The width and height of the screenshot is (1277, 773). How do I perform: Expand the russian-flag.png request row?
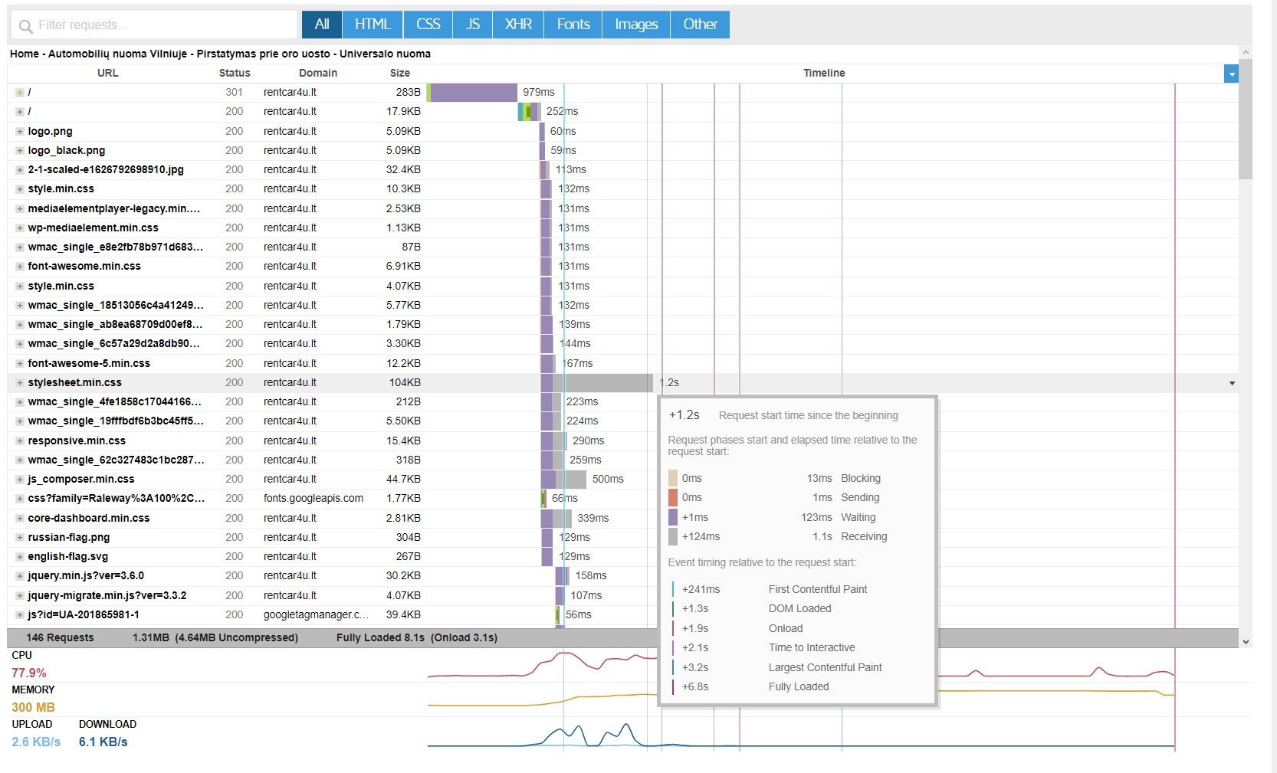(20, 537)
